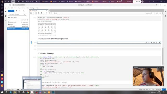This screenshot has width=167, height=94.
Task: Go back in the browser
Action: (6, 5)
